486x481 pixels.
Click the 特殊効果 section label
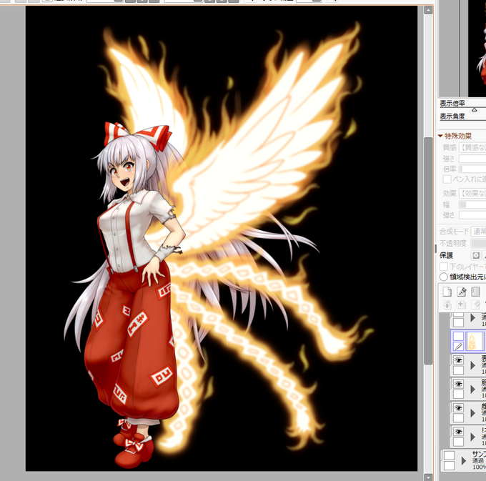(458, 136)
